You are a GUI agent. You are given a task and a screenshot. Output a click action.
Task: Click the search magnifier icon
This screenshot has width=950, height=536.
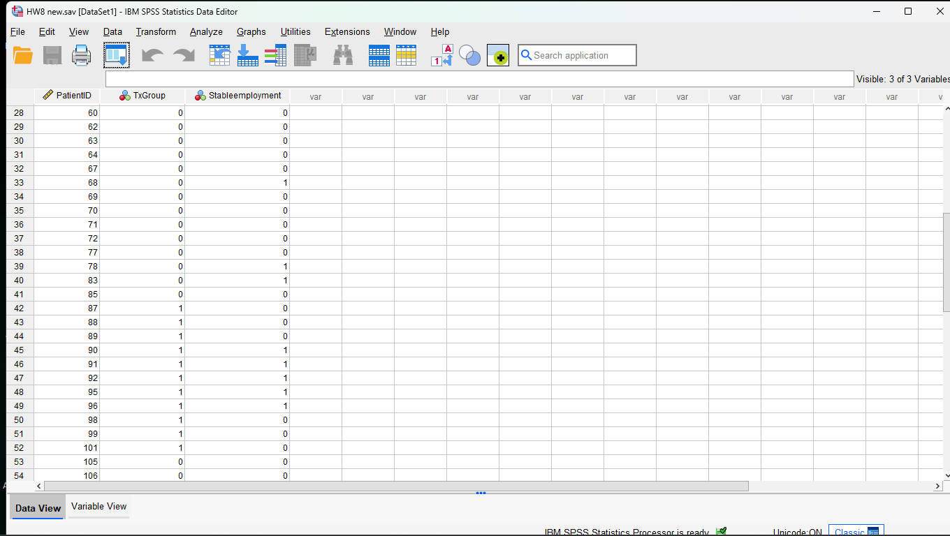click(527, 55)
